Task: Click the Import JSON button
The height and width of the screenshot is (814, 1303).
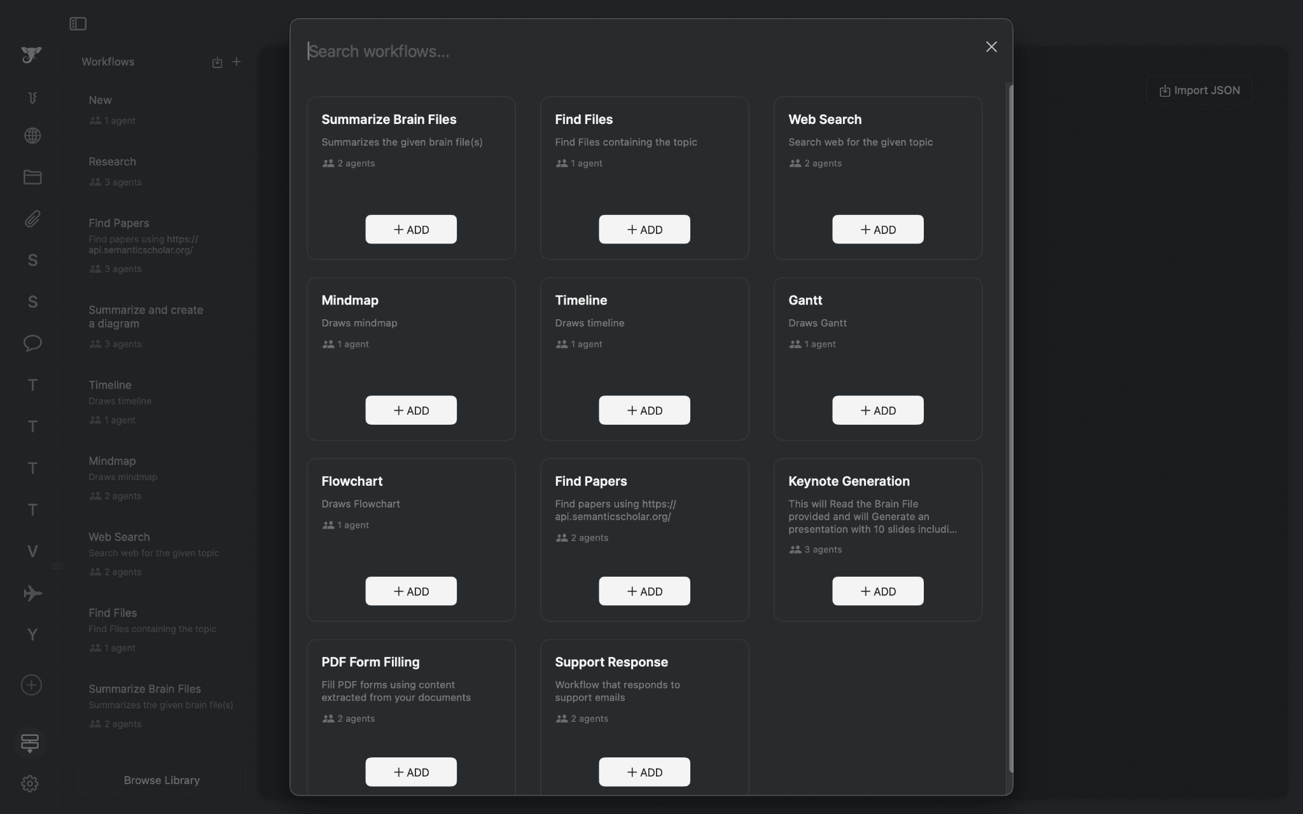Action: tap(1199, 90)
